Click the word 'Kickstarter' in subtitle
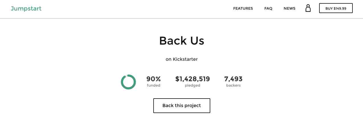The image size is (363, 121). (x=185, y=59)
